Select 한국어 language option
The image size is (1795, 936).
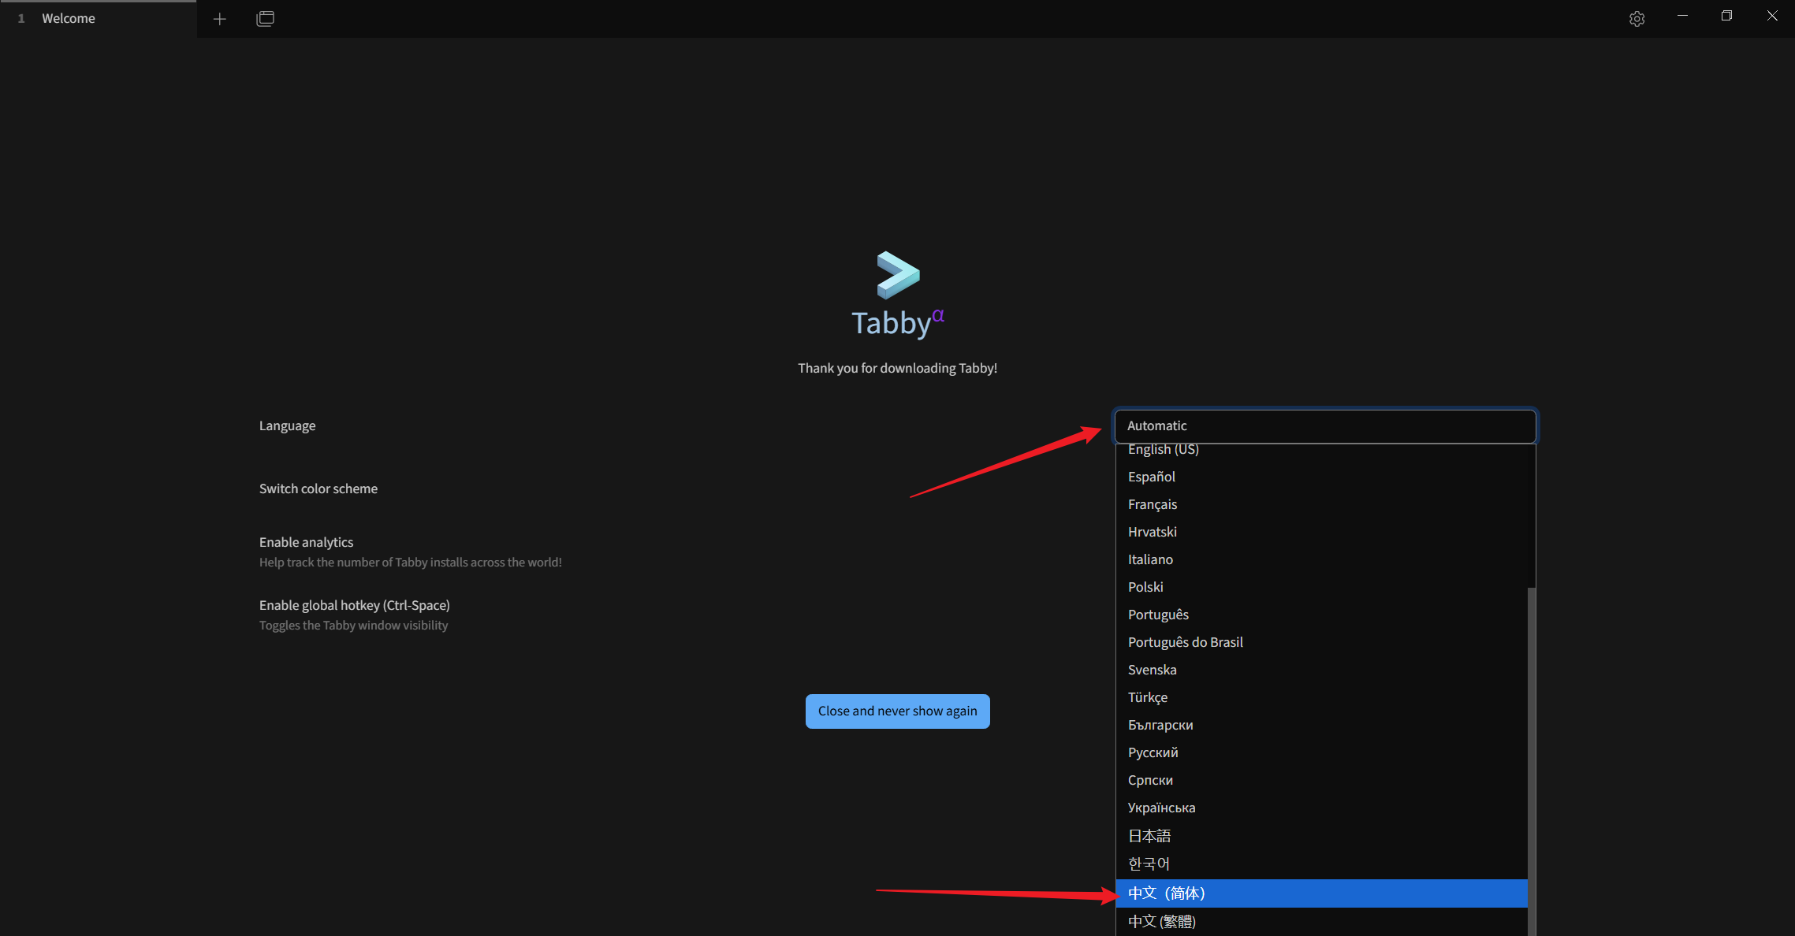coord(1321,864)
